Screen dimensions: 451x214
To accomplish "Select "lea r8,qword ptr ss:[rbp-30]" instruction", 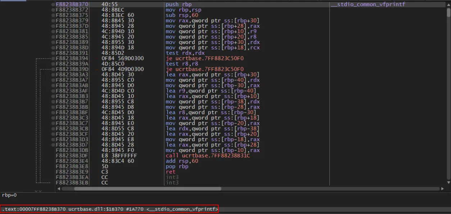I will 211,112.
